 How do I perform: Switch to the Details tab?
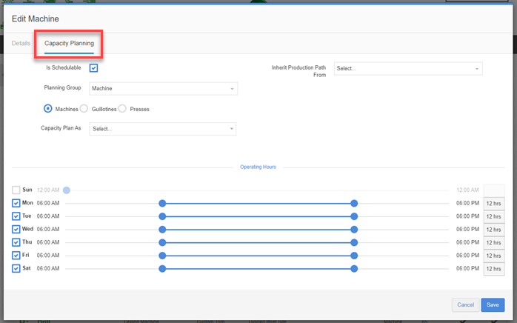[x=21, y=43]
